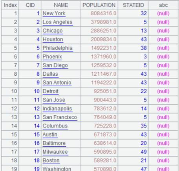Select Houston's population cell 2009834.0
The image size is (179, 171).
[x=104, y=39]
